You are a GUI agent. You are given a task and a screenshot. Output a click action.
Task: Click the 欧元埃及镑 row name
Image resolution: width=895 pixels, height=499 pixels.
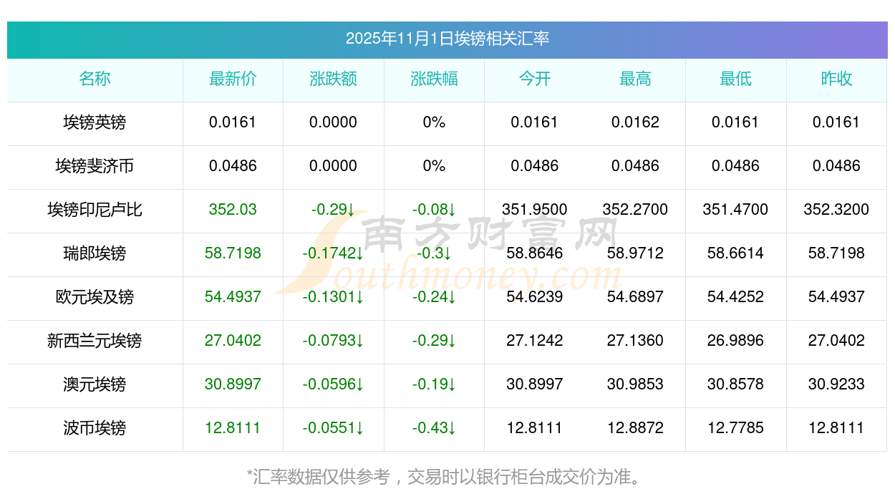click(x=95, y=297)
